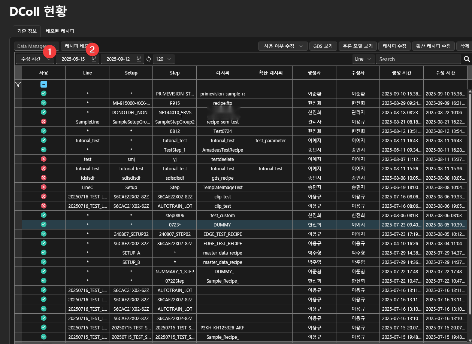Toggle the blue minus checkbox in 사용 filter
472x344 pixels.
coord(43,85)
